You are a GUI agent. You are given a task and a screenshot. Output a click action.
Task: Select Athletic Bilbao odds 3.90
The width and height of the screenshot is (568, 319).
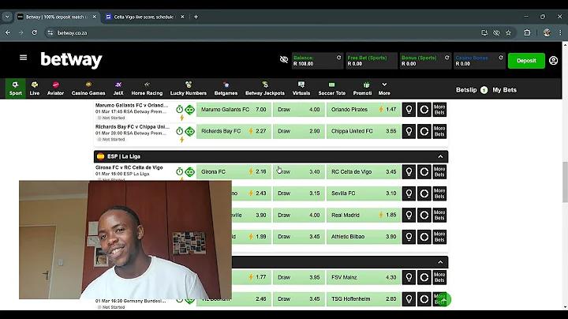click(364, 237)
